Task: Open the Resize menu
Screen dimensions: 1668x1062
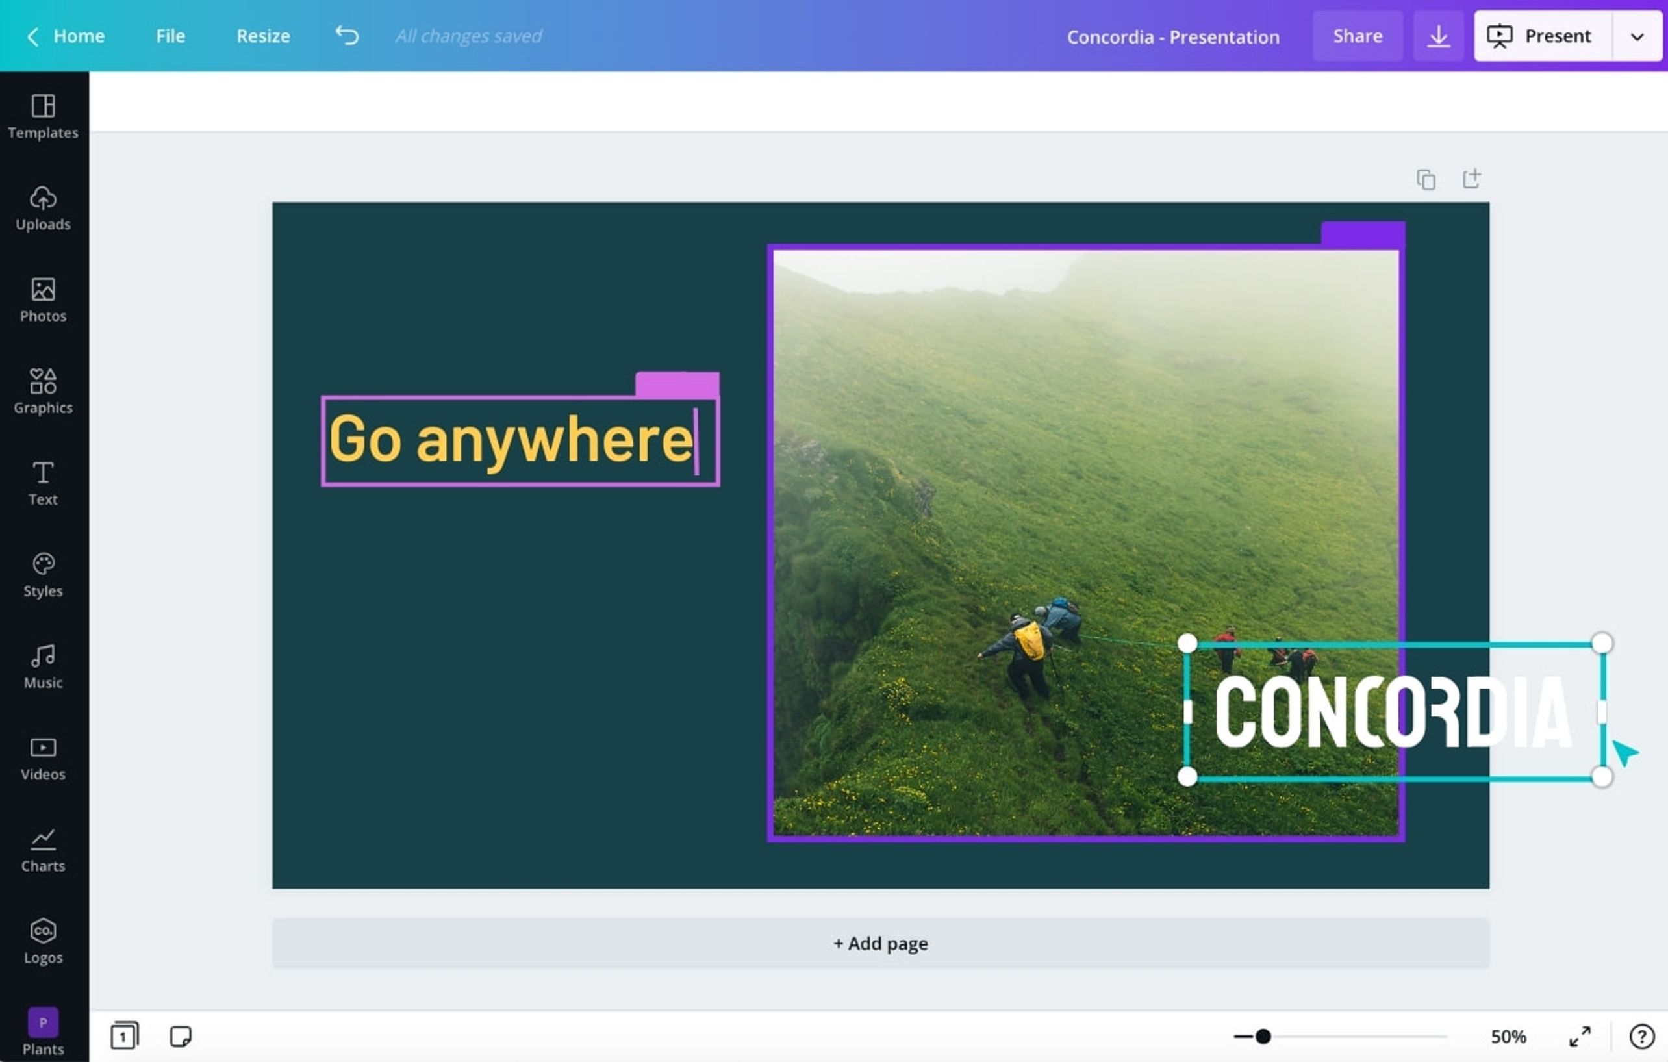Action: coord(263,36)
